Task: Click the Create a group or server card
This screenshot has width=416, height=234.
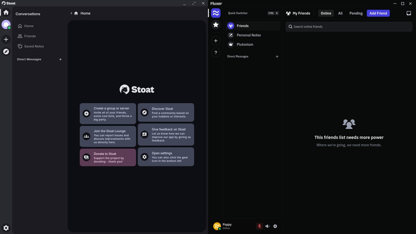Action: point(108,114)
